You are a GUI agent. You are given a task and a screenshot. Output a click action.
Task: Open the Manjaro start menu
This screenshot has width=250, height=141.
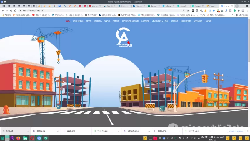click(2, 138)
